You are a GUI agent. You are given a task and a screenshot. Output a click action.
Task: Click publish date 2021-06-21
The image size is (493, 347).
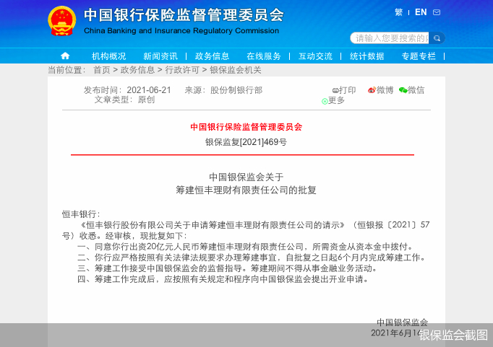coord(149,90)
